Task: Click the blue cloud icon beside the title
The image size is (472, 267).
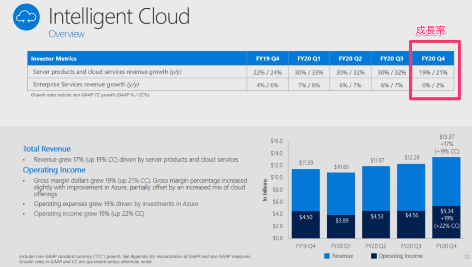Action: click(26, 17)
